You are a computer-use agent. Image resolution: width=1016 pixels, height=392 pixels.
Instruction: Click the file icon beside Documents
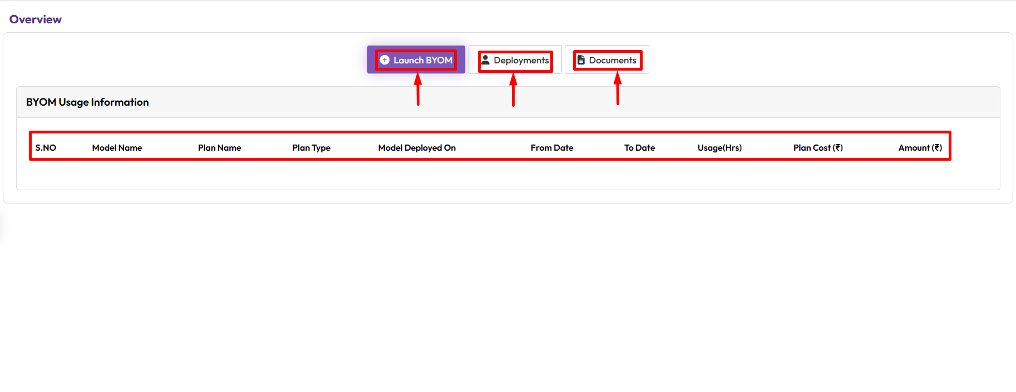pos(581,60)
